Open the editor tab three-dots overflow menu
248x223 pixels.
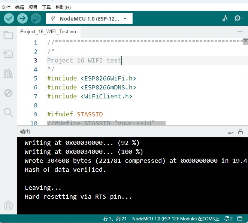point(240,31)
